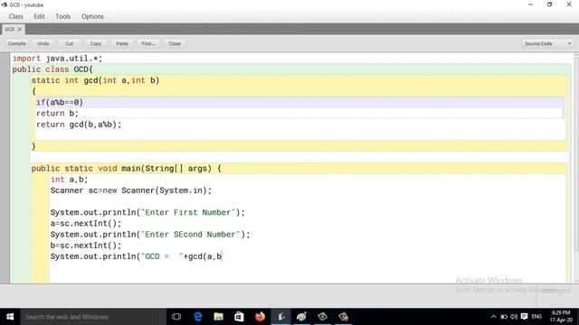This screenshot has width=579, height=325.
Task: Click the battery tray icon
Action: coord(504,317)
